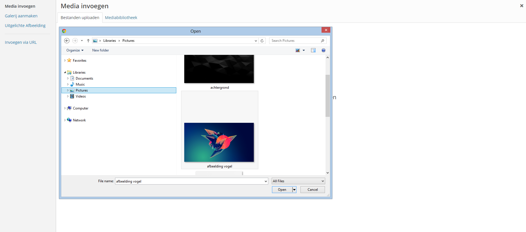Collapse the Libraries tree node
Image resolution: width=526 pixels, height=232 pixels.
[65, 72]
